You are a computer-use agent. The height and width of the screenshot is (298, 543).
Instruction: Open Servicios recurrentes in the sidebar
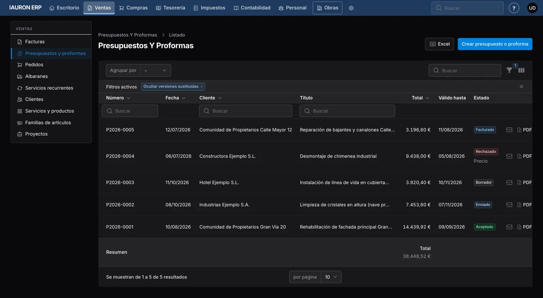51,88
